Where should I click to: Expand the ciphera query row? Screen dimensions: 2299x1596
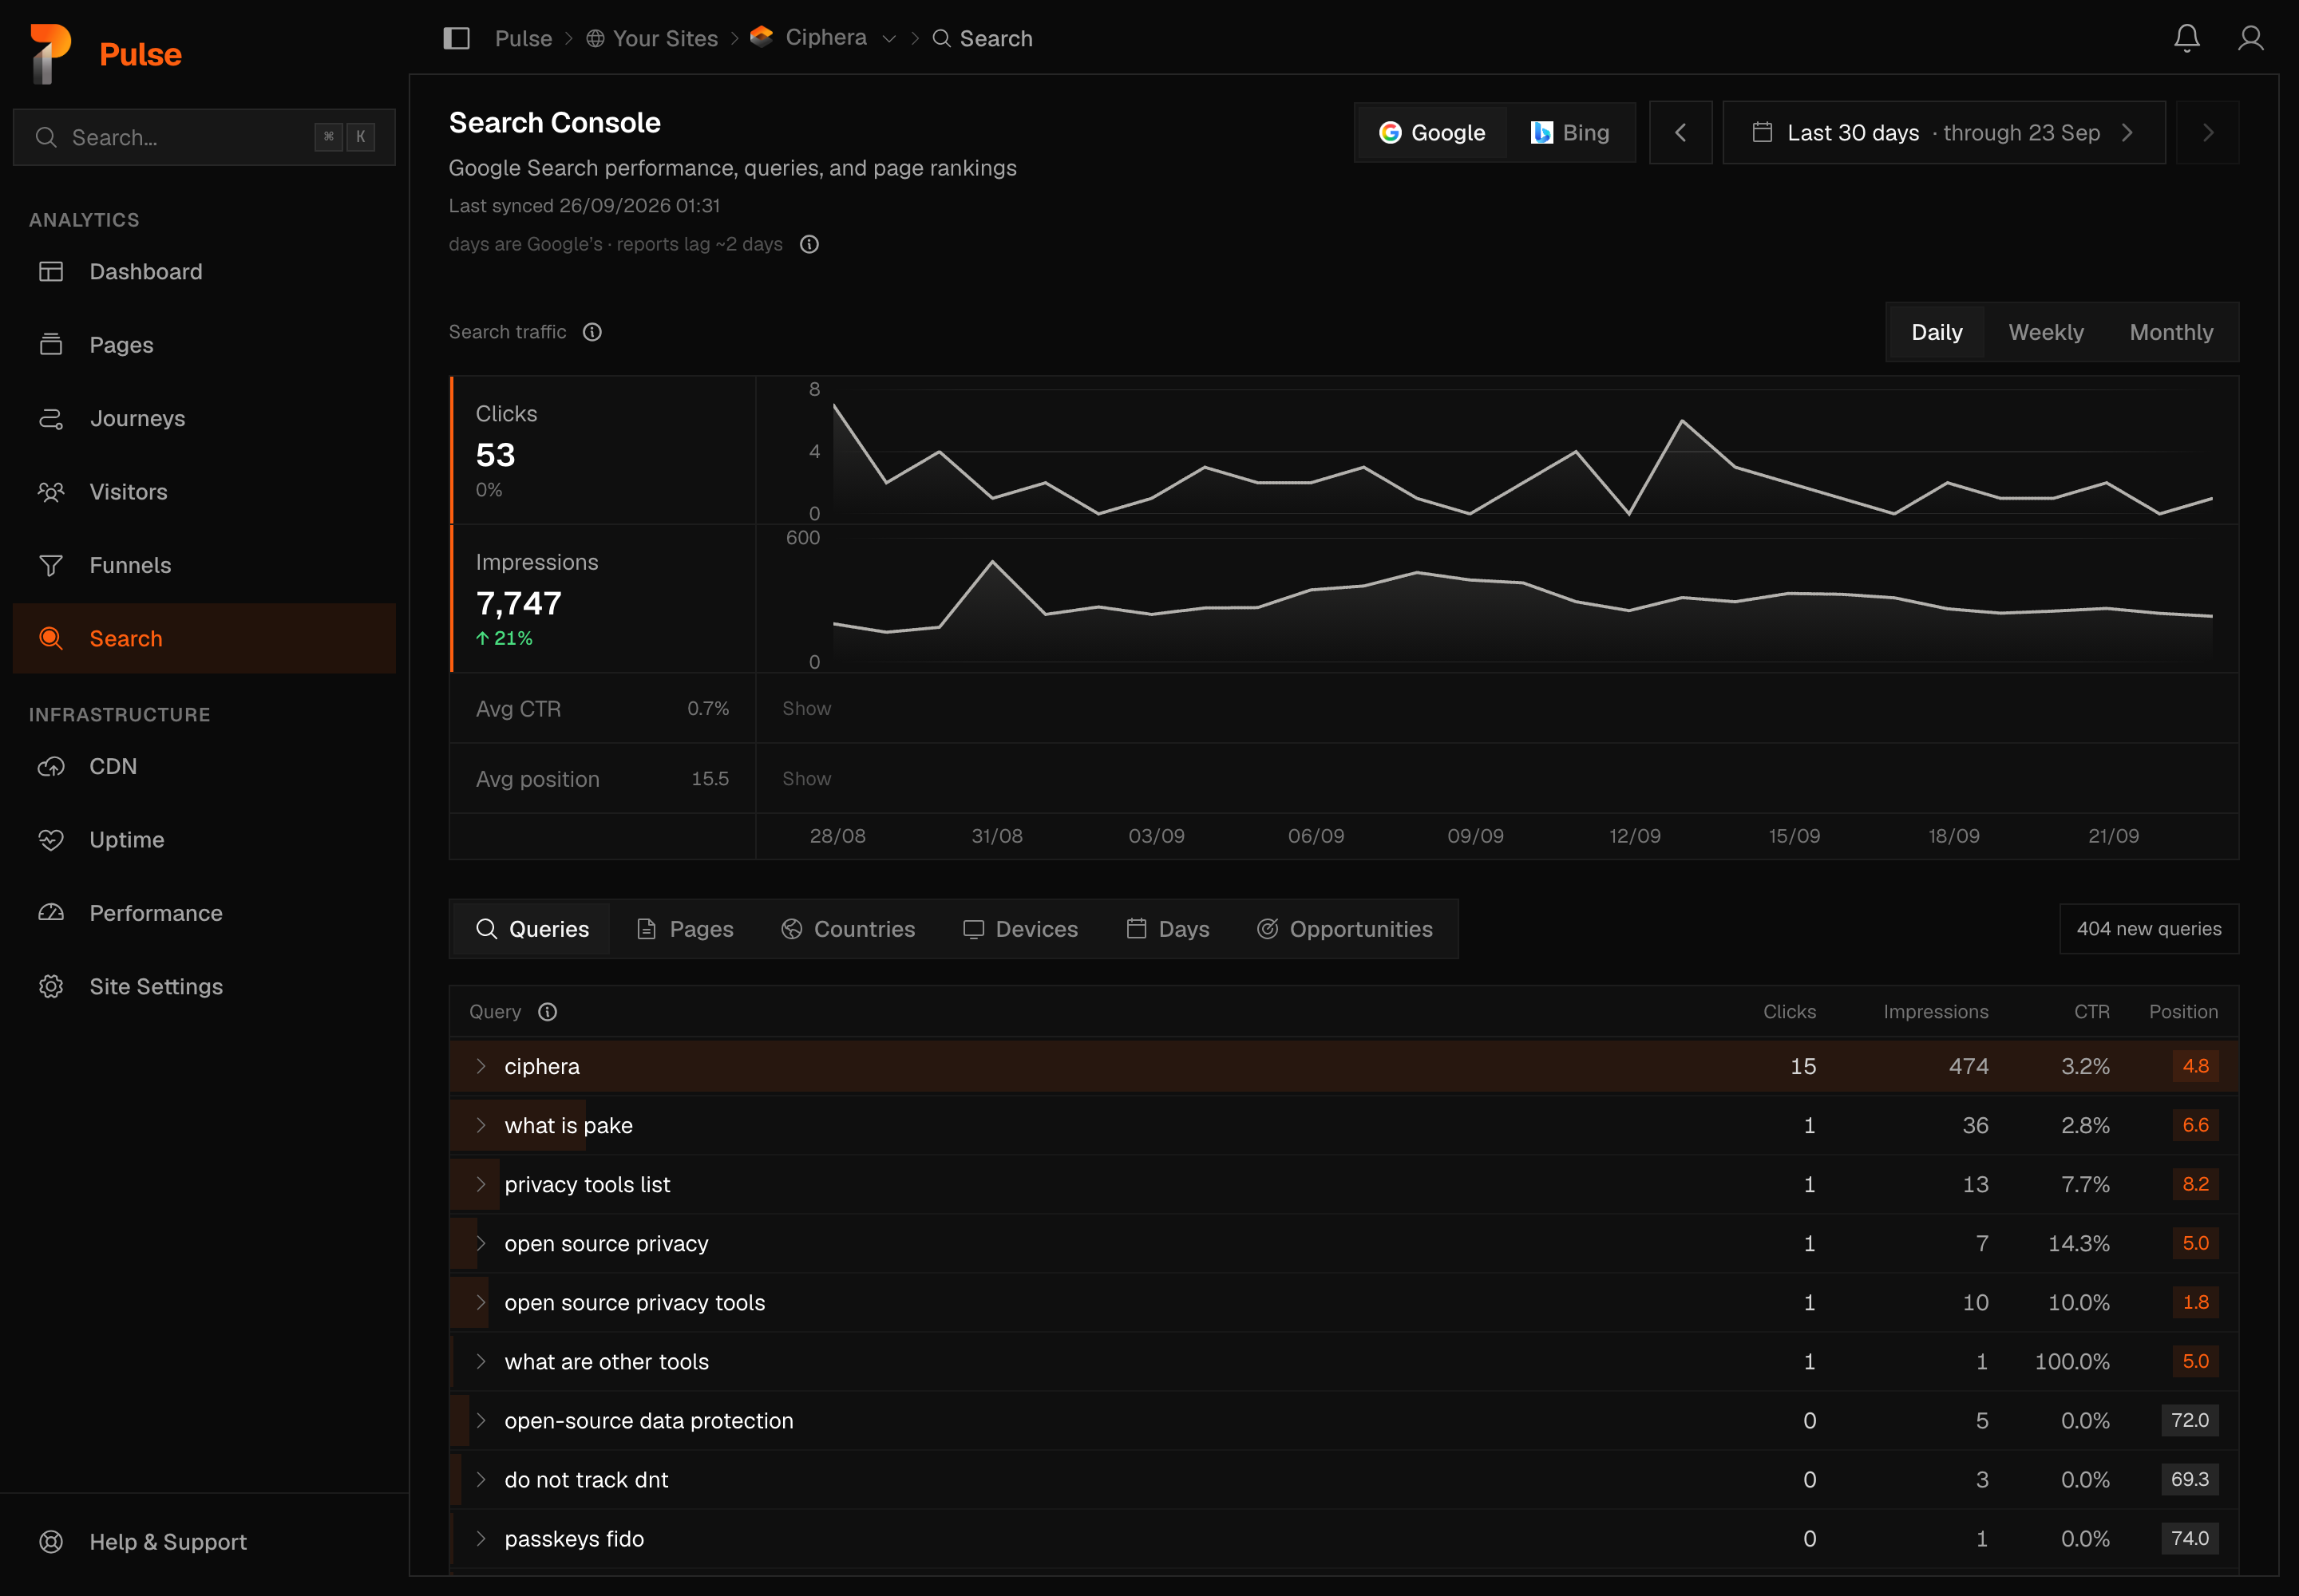(1343, 1066)
